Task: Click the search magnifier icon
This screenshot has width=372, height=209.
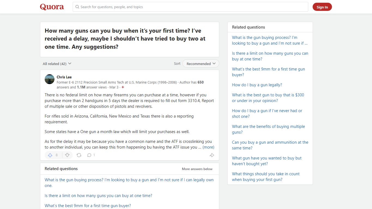Action: coord(77,7)
